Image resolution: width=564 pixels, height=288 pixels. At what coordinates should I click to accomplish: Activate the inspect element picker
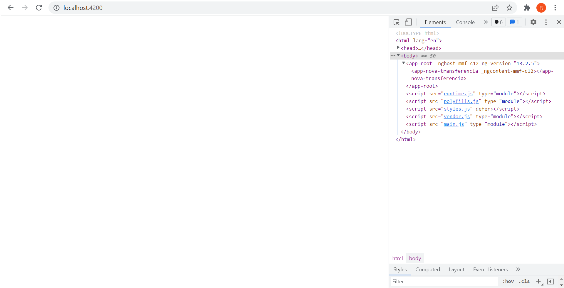click(397, 22)
